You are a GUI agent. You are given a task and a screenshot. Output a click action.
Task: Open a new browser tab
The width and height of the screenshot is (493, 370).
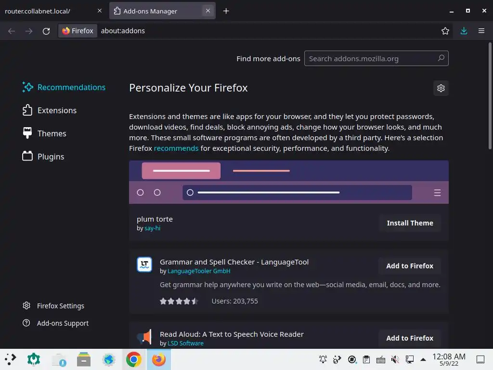[226, 11]
